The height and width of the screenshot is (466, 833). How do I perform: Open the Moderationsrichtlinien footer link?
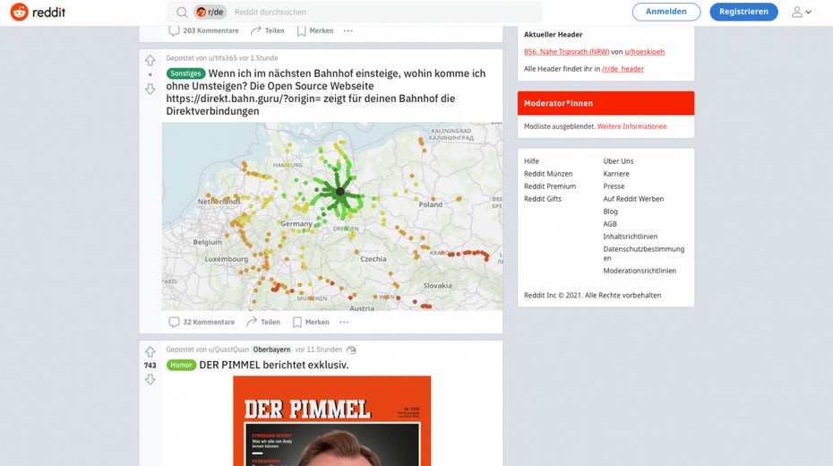point(640,271)
